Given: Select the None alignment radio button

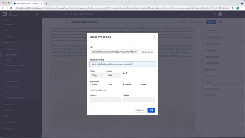Looking at the screenshot, I should pyautogui.click(x=91, y=84).
